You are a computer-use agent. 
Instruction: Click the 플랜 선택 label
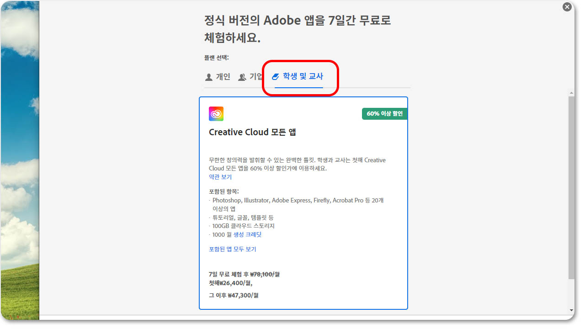click(x=217, y=58)
